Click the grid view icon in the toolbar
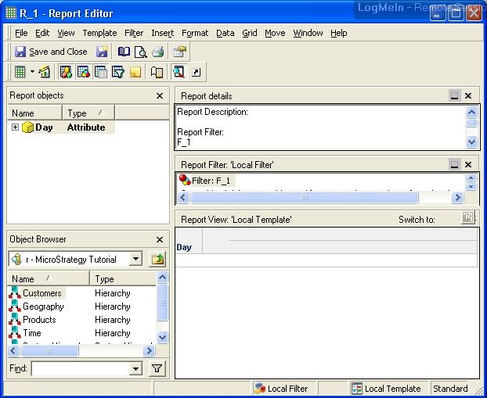 (x=20, y=72)
